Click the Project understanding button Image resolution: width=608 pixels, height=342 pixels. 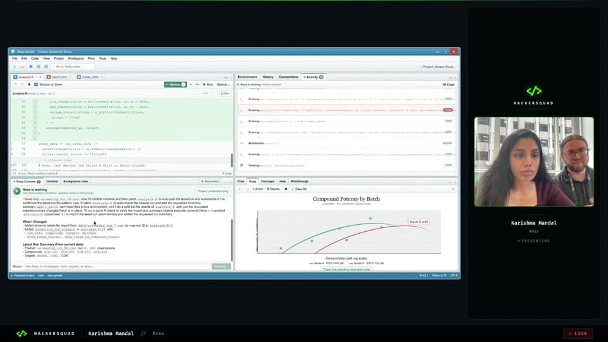(213, 191)
